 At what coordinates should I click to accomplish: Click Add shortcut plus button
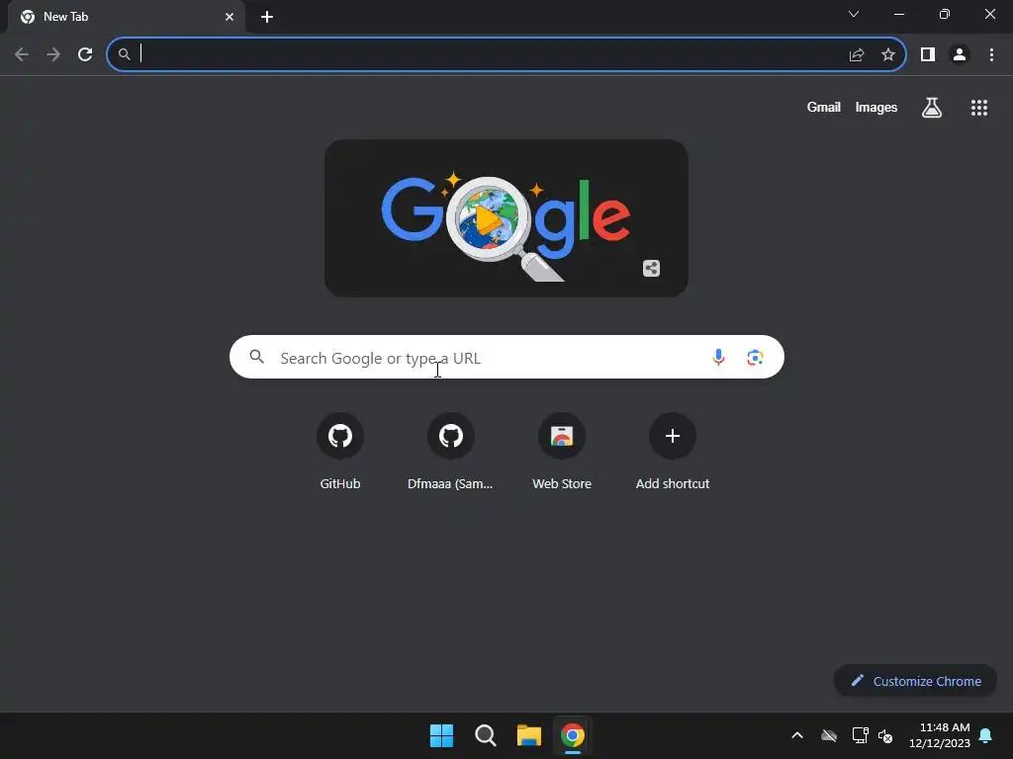pyautogui.click(x=673, y=436)
